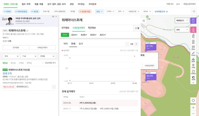Show schools with the 학교 map icon

click(193, 36)
